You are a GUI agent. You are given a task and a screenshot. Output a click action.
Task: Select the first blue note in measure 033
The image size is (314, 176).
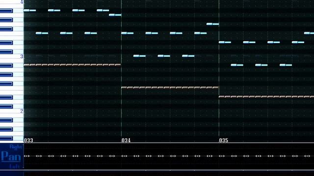point(29,10)
